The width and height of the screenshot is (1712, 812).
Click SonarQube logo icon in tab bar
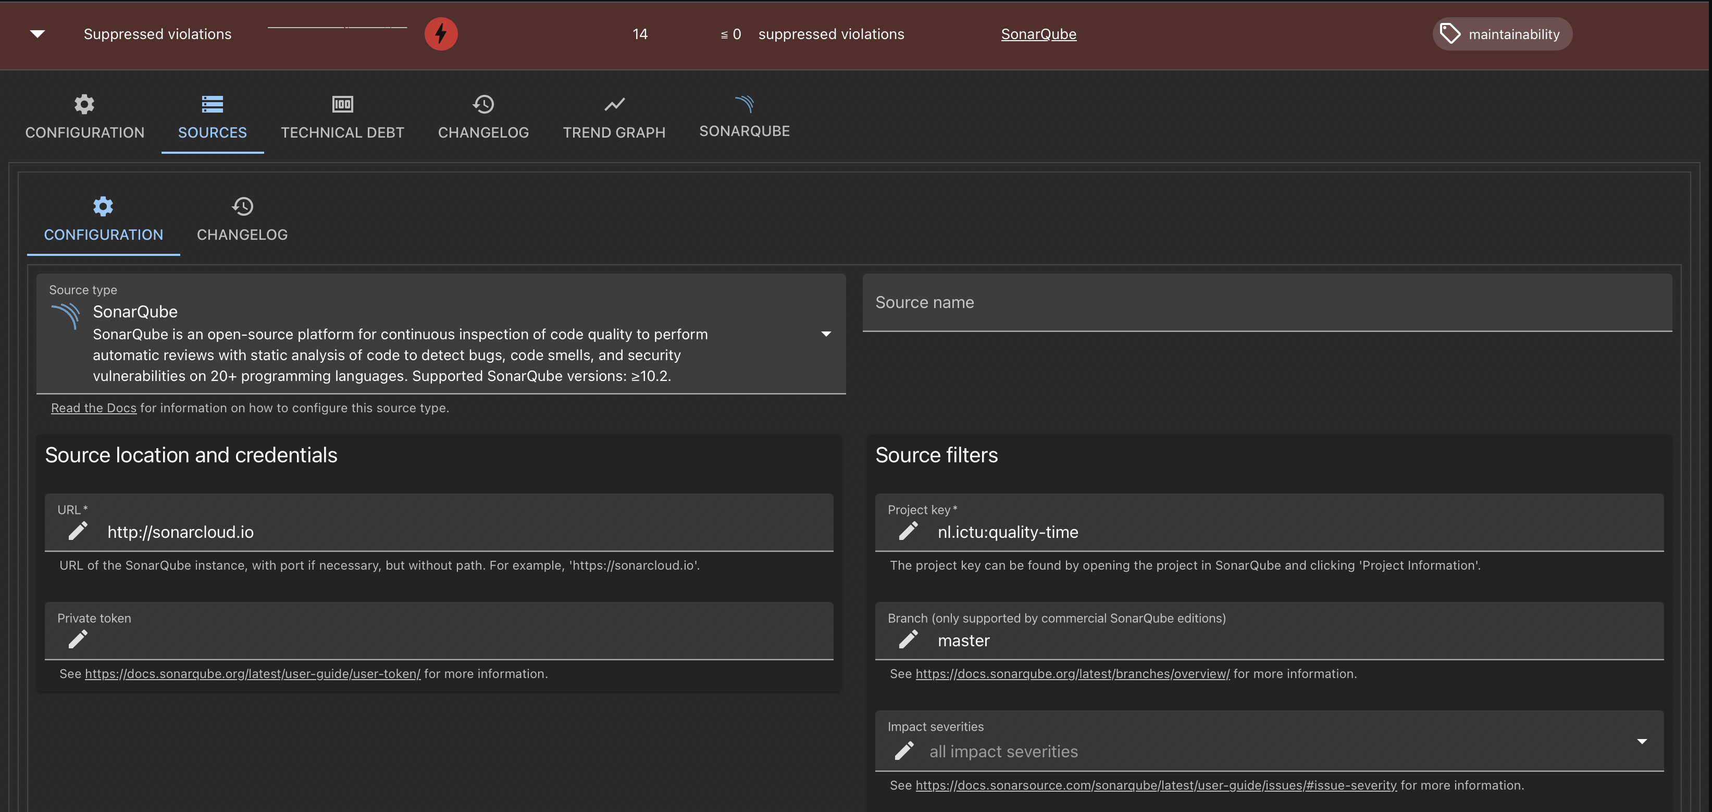(x=745, y=103)
